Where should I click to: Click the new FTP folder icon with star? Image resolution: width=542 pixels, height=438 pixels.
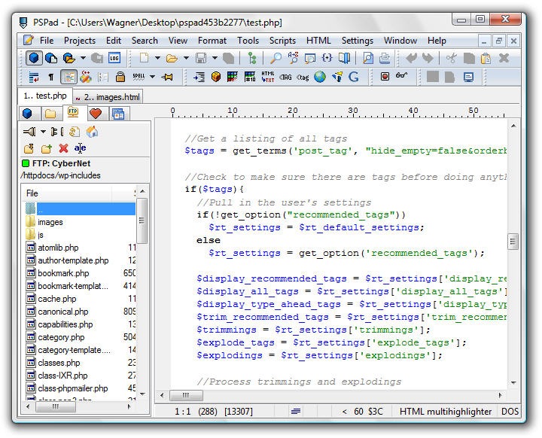click(x=46, y=149)
